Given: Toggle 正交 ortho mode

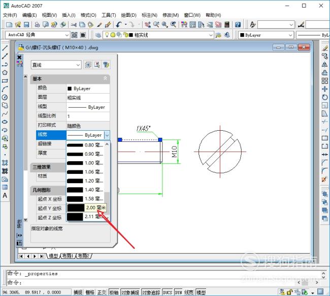Looking at the screenshot, I should click(102, 292).
